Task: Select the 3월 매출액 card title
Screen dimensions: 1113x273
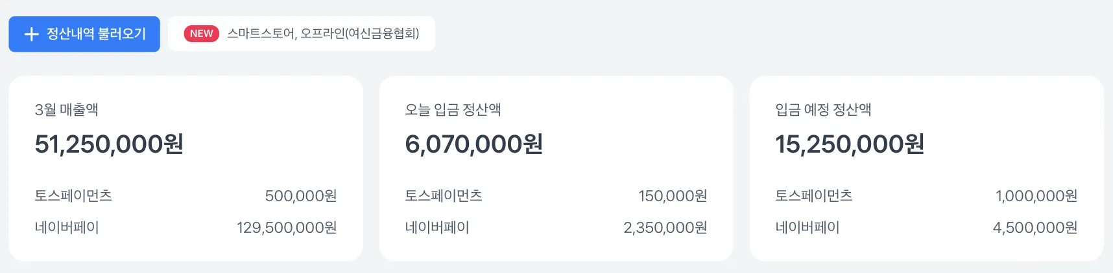Action: 66,110
